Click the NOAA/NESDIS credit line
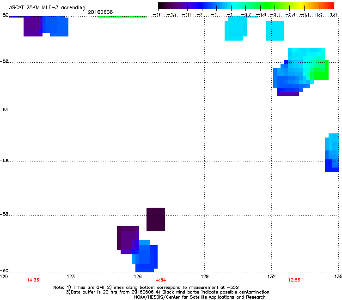This screenshot has height=300, width=342. (200, 297)
